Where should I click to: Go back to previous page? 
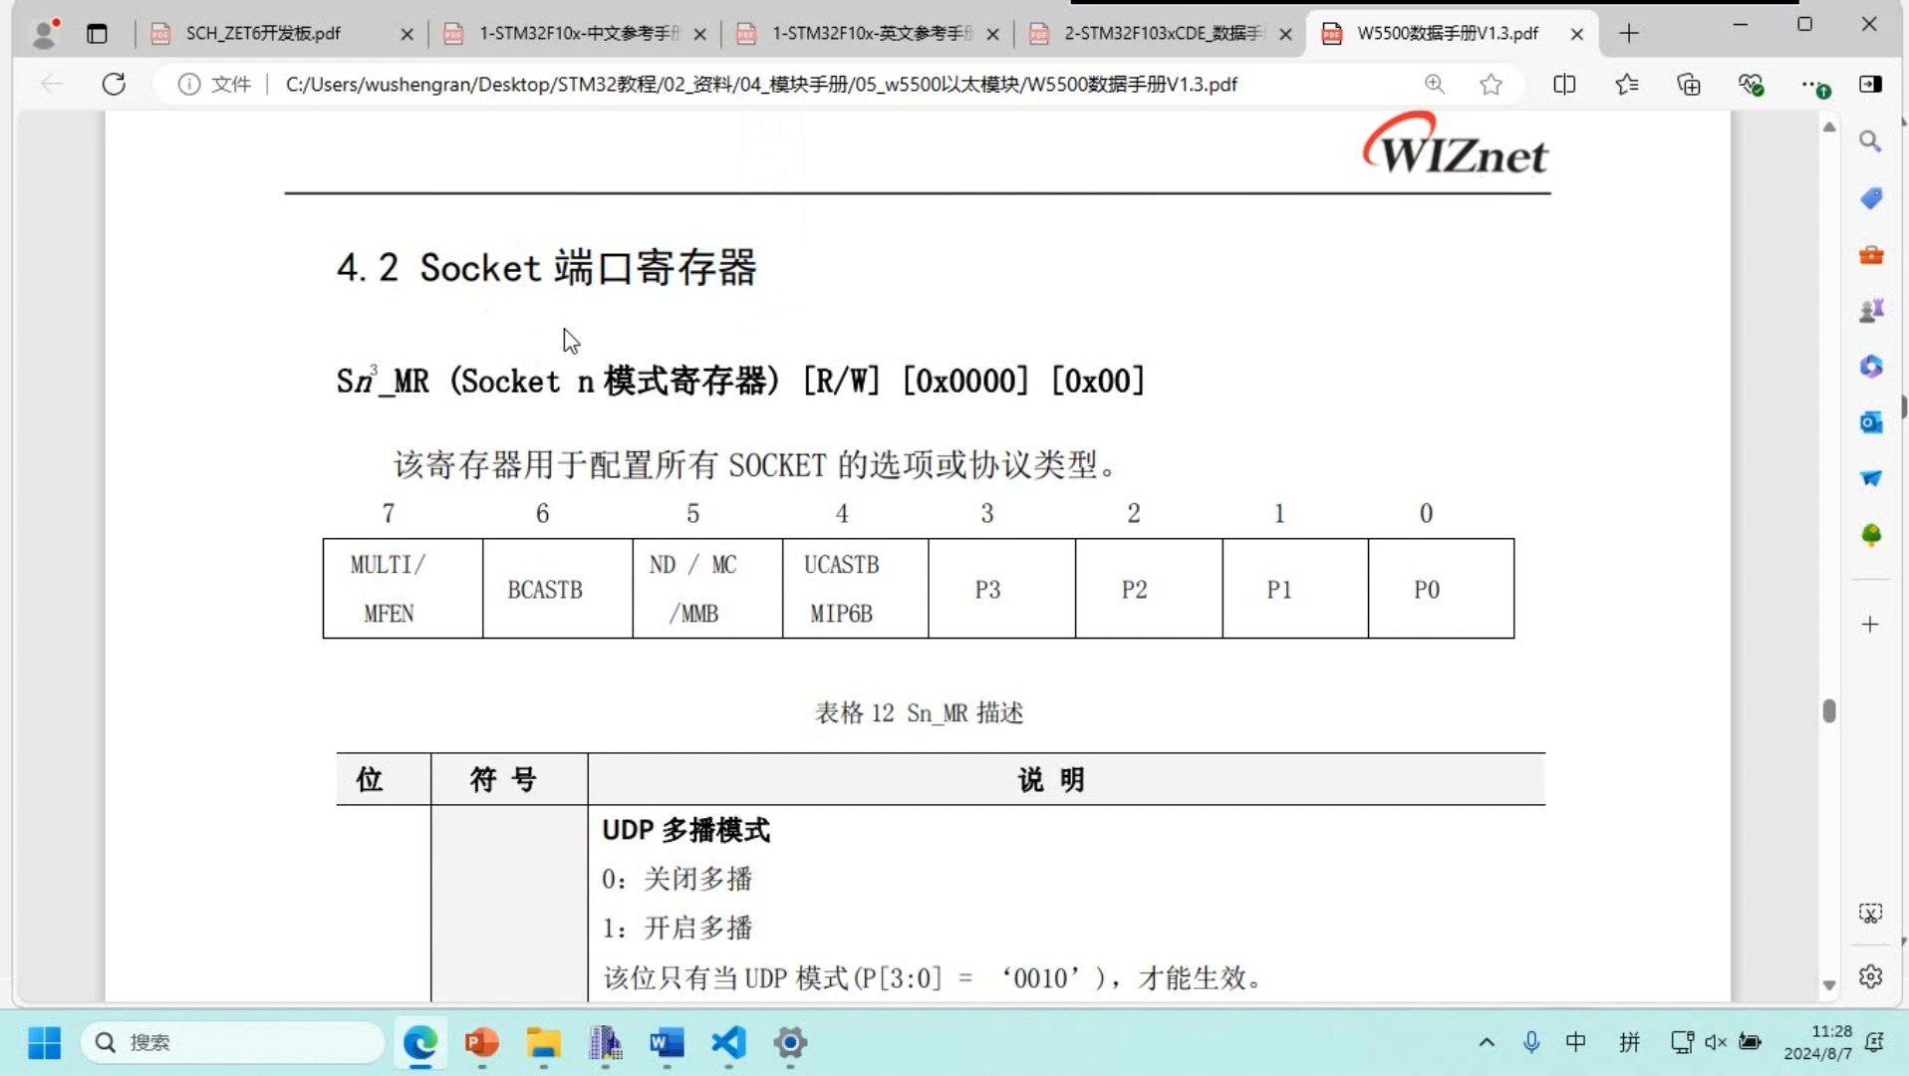52,84
